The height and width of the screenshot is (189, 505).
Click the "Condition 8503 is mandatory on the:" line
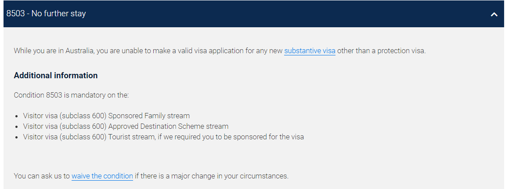71,95
